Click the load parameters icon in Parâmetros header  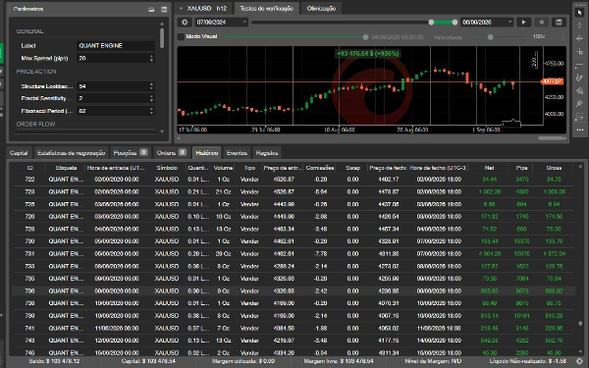coord(151,10)
